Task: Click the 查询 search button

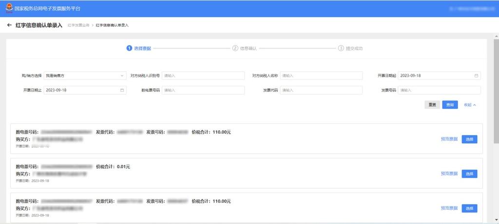Action: pos(450,104)
